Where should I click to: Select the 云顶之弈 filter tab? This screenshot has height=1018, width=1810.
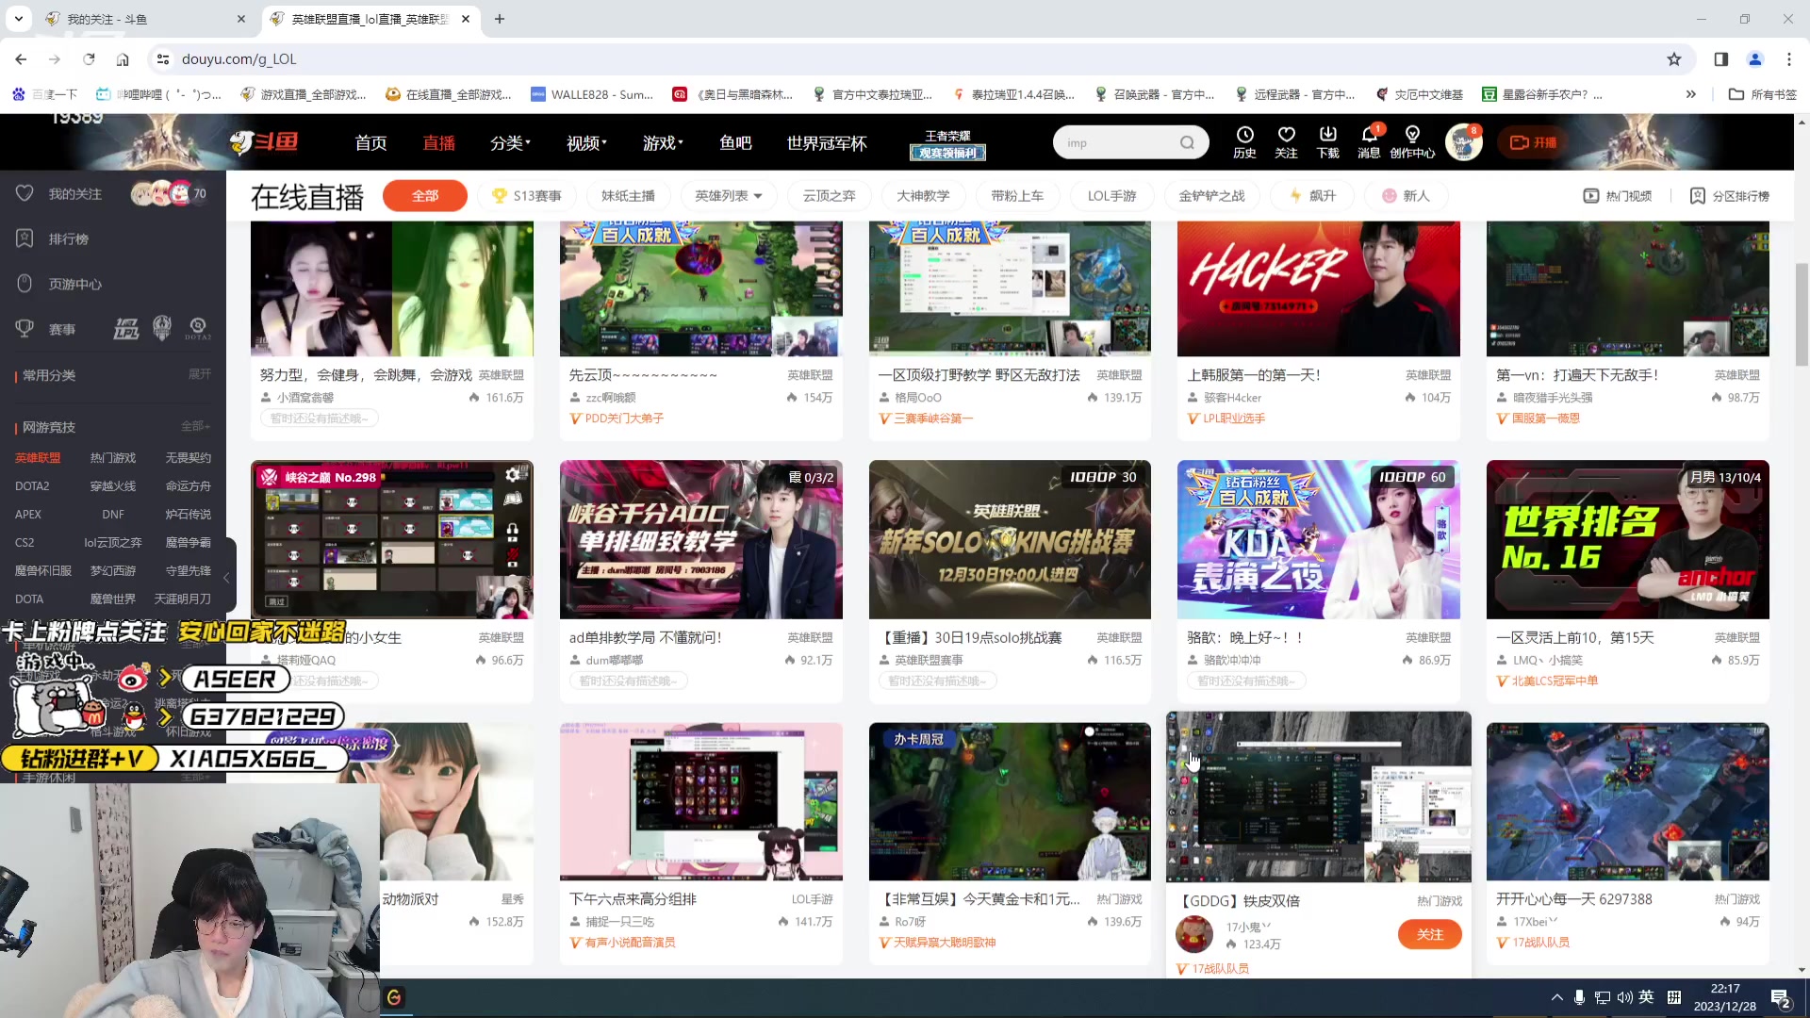pyautogui.click(x=829, y=196)
